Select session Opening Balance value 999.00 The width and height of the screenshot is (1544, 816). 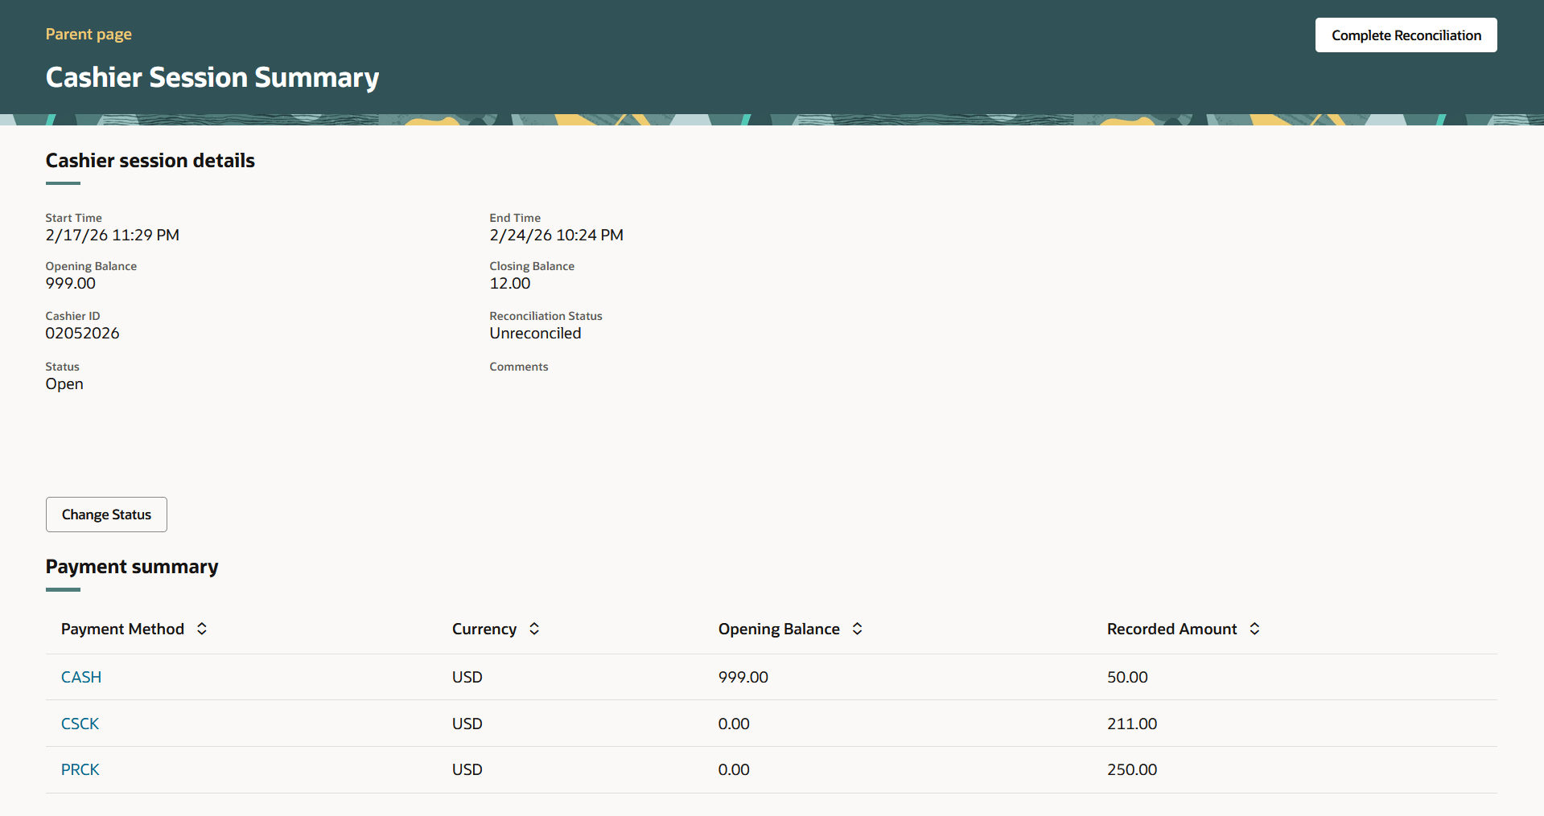(x=71, y=283)
